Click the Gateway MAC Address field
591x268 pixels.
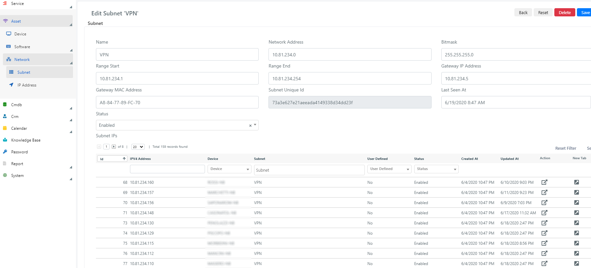click(x=177, y=103)
